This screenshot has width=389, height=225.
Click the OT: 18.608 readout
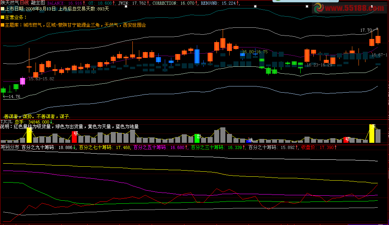pyautogui.click(x=102, y=3)
